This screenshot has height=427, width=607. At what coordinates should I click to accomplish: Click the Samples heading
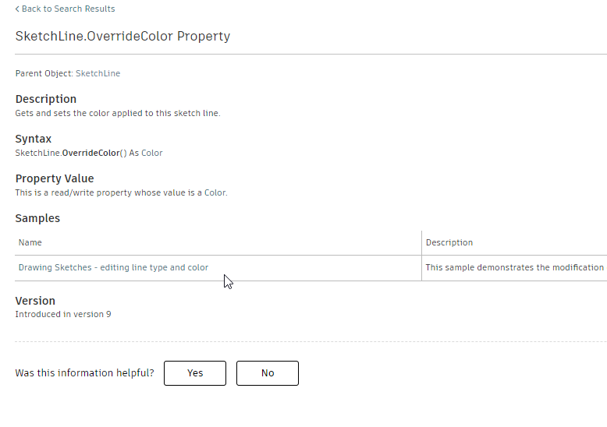click(x=37, y=218)
